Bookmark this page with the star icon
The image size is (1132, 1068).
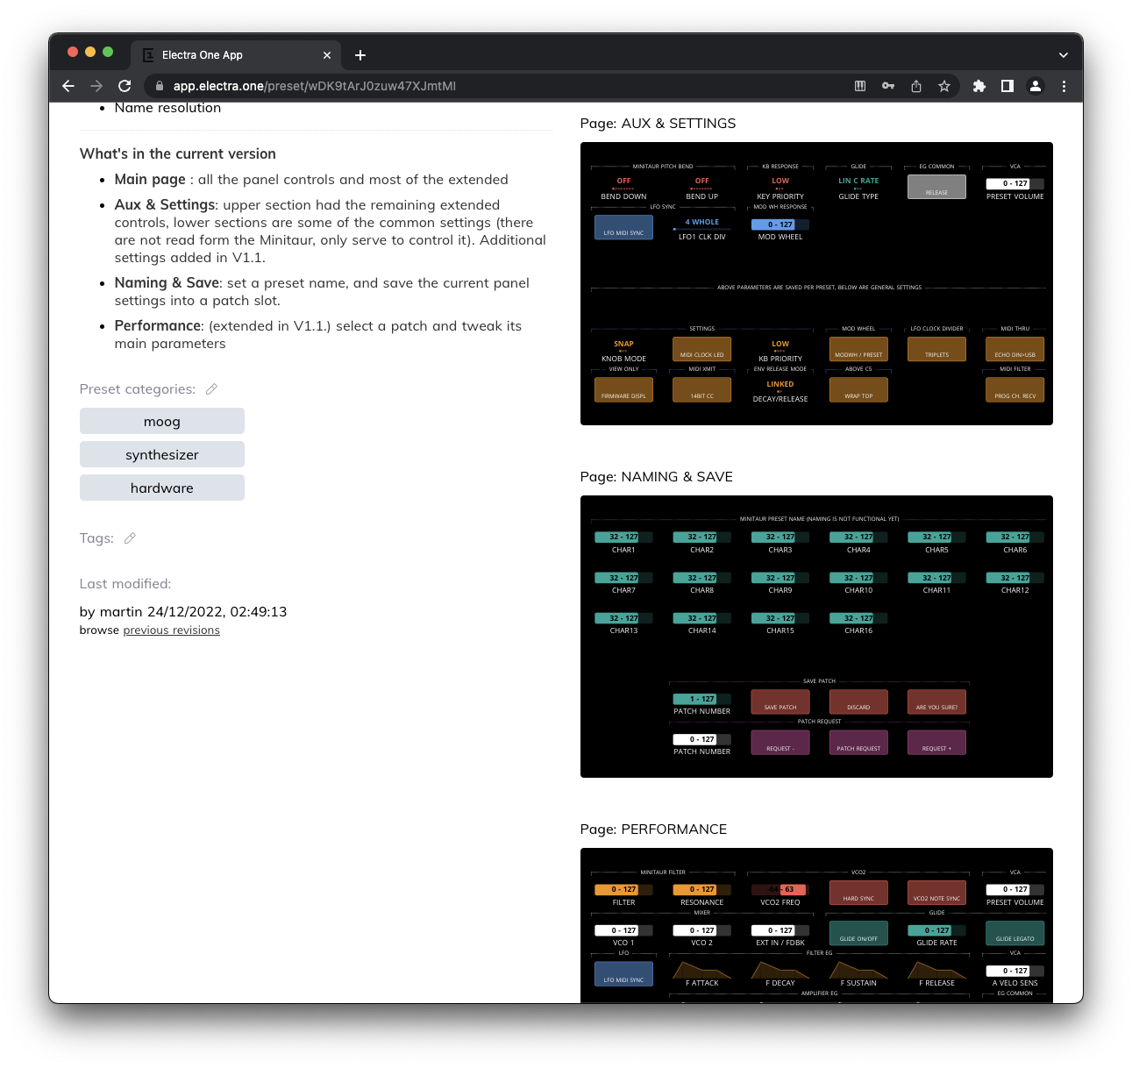tap(944, 86)
